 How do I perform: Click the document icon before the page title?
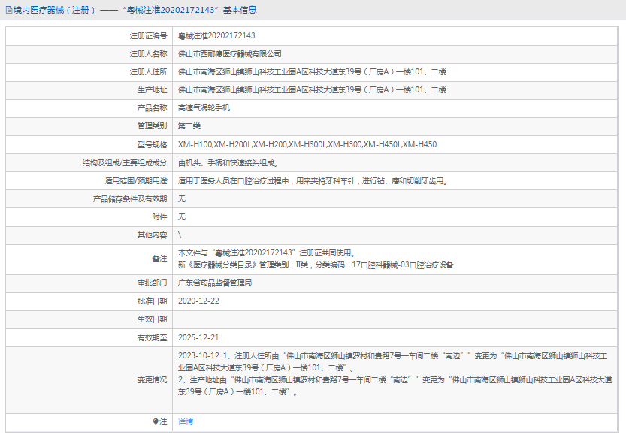pyautogui.click(x=9, y=11)
